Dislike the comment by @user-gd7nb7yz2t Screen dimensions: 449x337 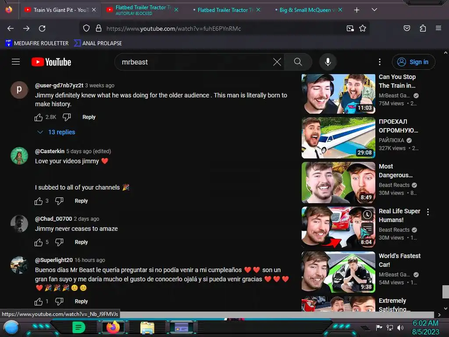pos(67,117)
